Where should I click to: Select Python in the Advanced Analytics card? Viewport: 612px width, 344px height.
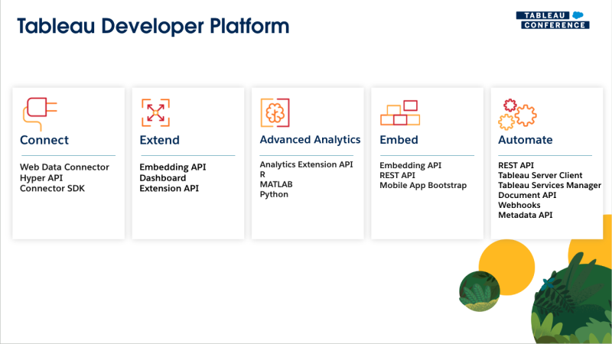274,194
